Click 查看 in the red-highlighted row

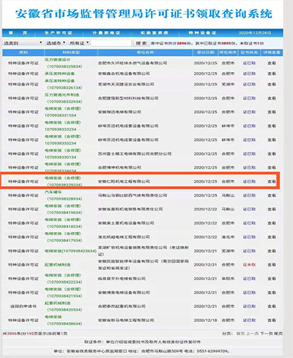[x=272, y=181]
